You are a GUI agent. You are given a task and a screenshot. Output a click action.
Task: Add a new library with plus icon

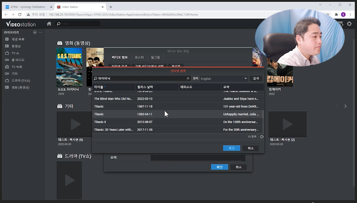pos(35,32)
